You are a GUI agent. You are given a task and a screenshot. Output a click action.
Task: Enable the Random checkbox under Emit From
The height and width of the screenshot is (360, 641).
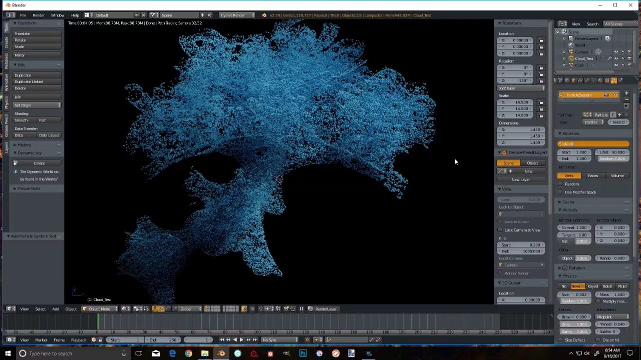tap(560, 184)
